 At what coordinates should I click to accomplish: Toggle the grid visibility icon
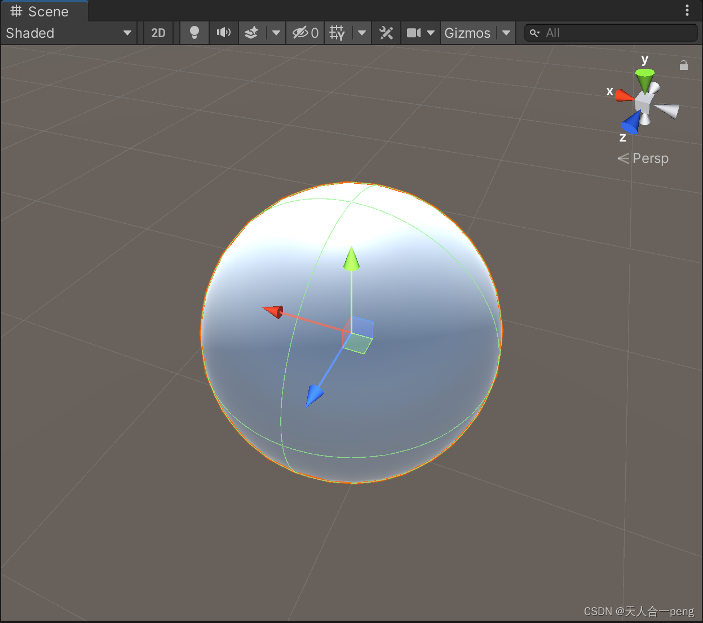tap(337, 33)
